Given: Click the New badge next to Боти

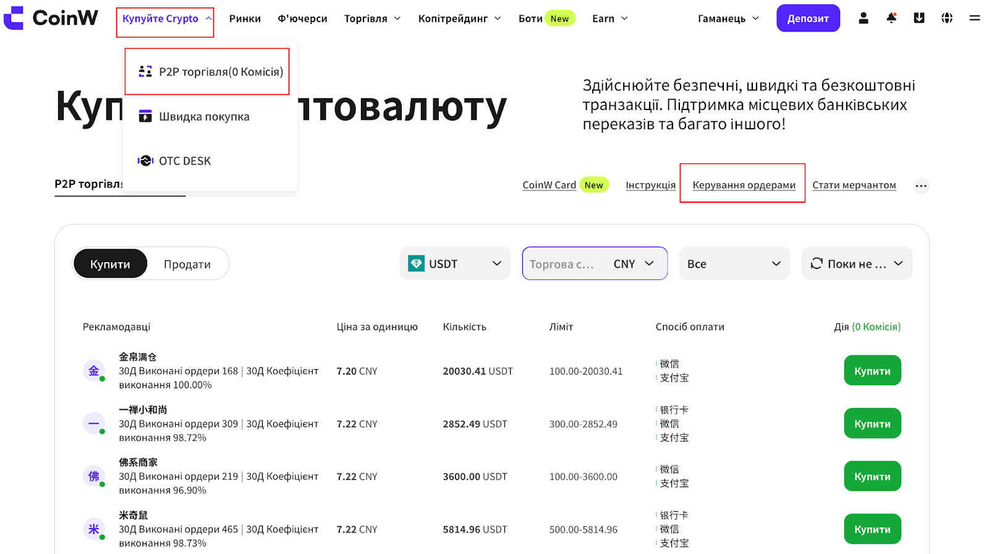Looking at the screenshot, I should click(x=559, y=19).
